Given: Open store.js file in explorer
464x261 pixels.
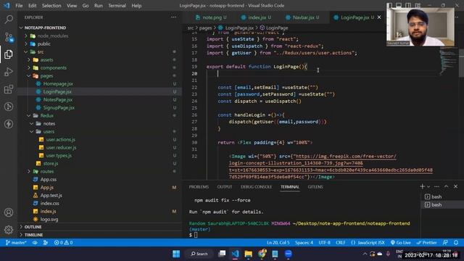Looking at the screenshot, I should 50,163.
